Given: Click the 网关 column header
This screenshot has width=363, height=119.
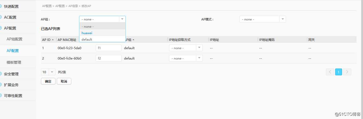Looking at the screenshot, I should (x=311, y=40).
